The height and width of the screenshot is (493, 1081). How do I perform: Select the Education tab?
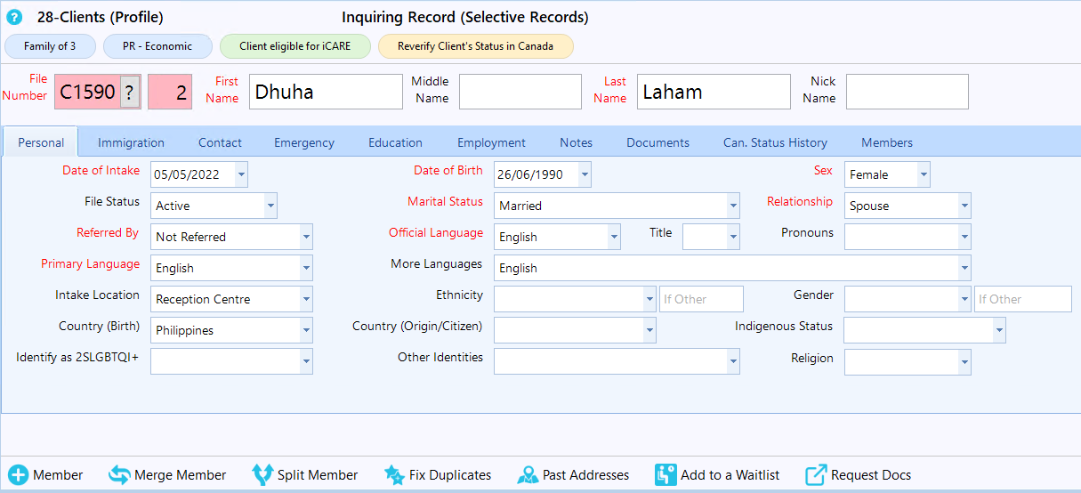click(x=395, y=142)
